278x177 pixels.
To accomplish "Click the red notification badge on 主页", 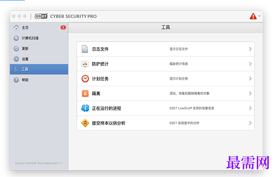I will (63, 28).
